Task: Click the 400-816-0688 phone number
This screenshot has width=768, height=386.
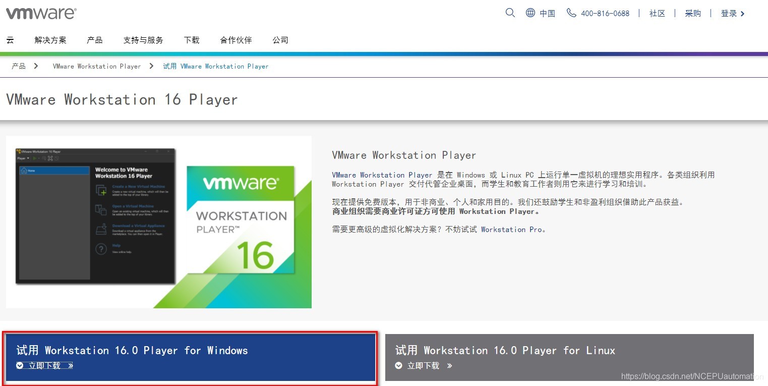Action: click(605, 14)
